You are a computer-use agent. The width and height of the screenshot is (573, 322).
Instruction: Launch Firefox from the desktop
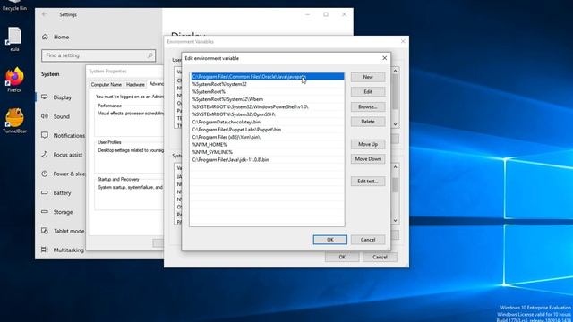14,80
